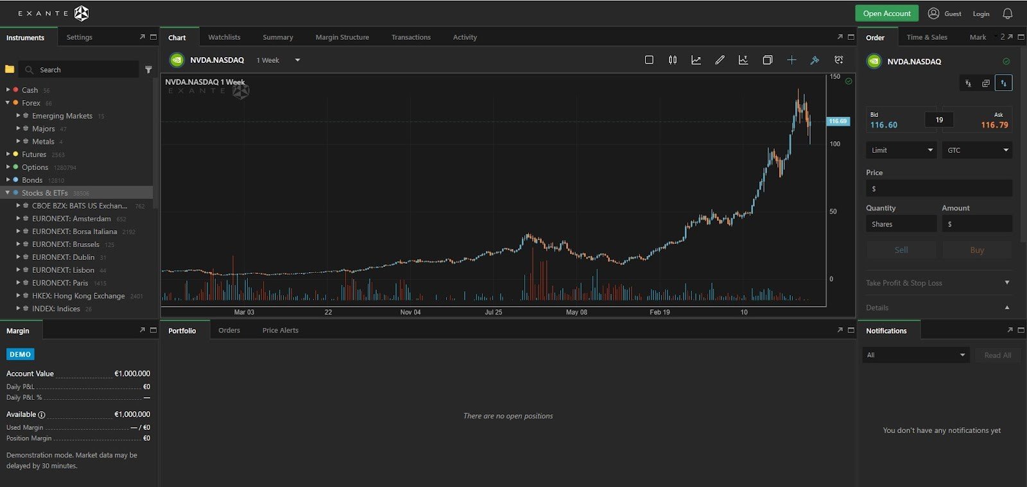Click the notifications bell icon
Screen dimensions: 1027x487
coord(1008,13)
